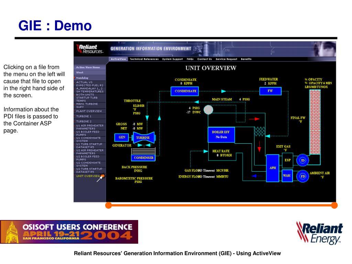Click the BACK PRESSURE INHG label
Image resolution: width=352 pixels, height=264 pixels.
click(x=134, y=169)
